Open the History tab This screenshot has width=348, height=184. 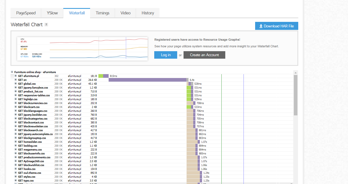coord(148,13)
